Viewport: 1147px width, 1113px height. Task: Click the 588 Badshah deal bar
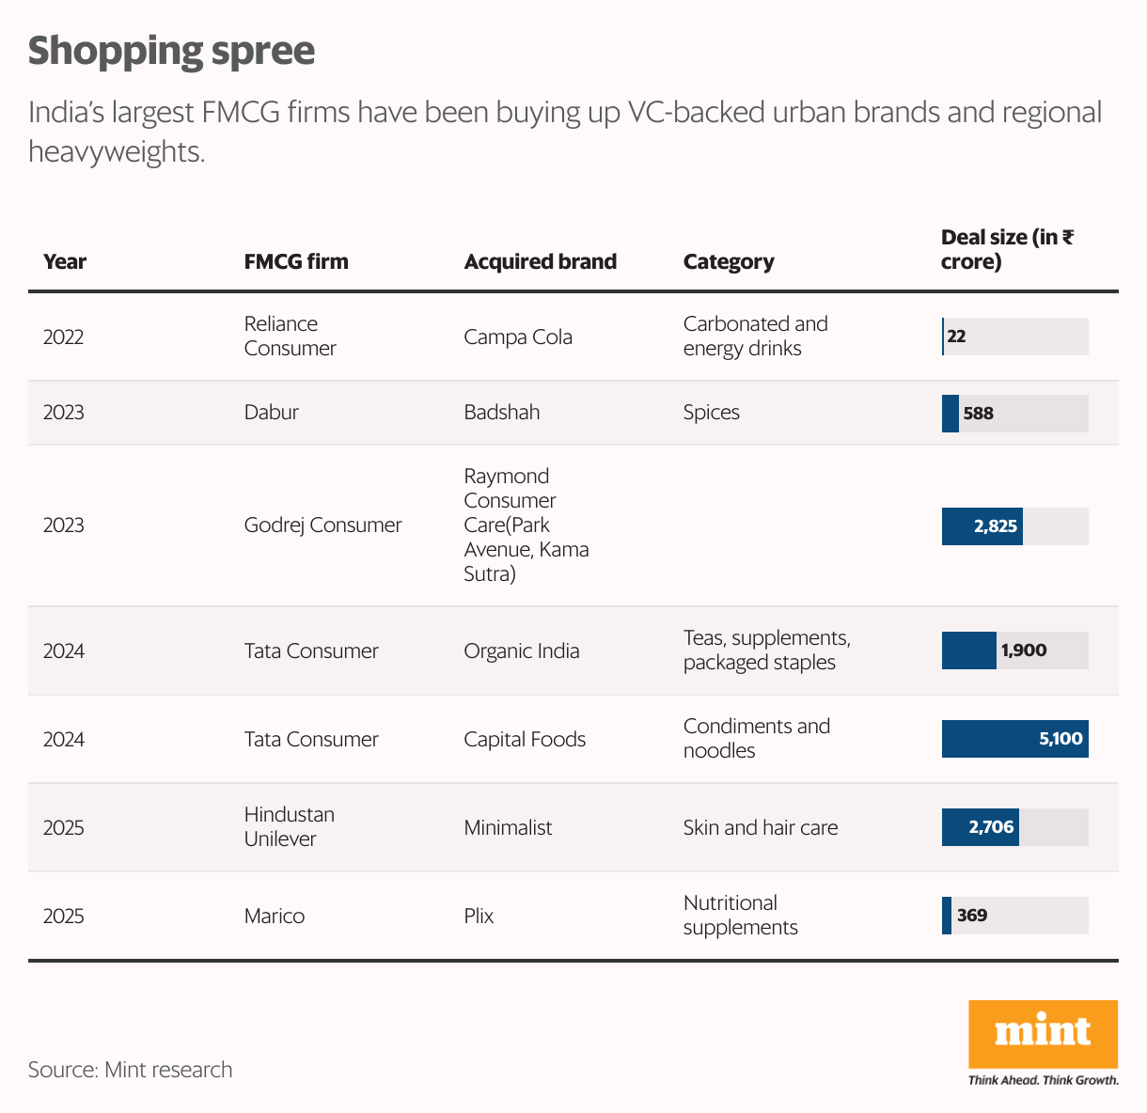[x=951, y=414]
